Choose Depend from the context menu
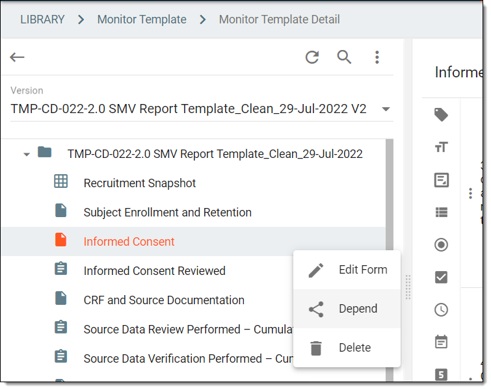Image resolution: width=491 pixels, height=390 pixels. point(347,309)
